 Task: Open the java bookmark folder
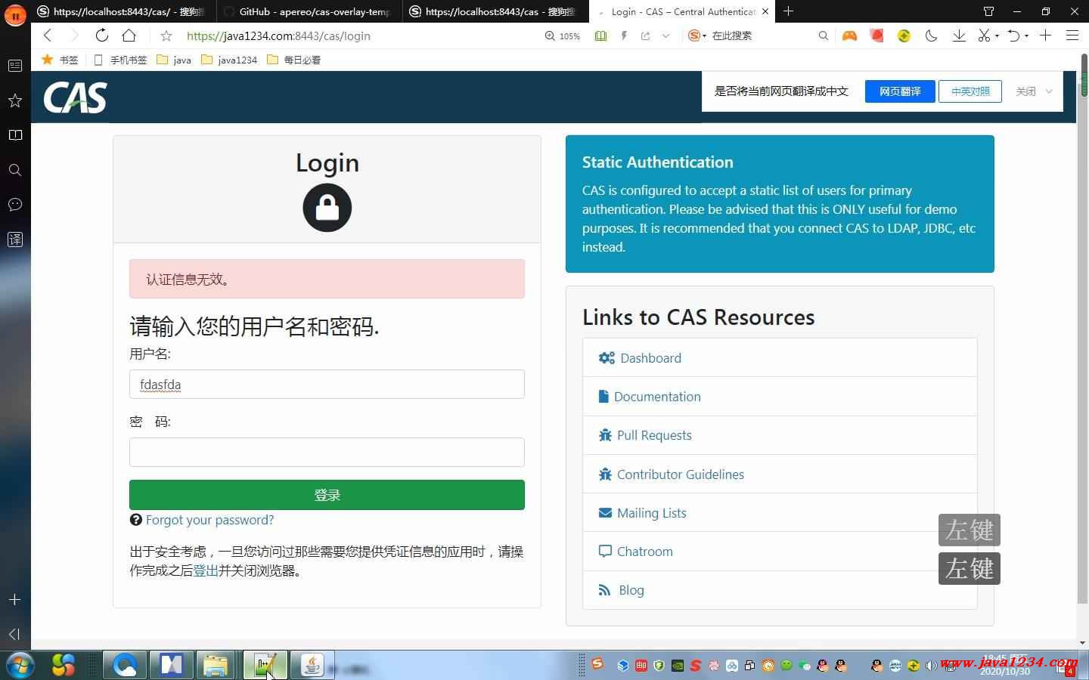(x=174, y=60)
